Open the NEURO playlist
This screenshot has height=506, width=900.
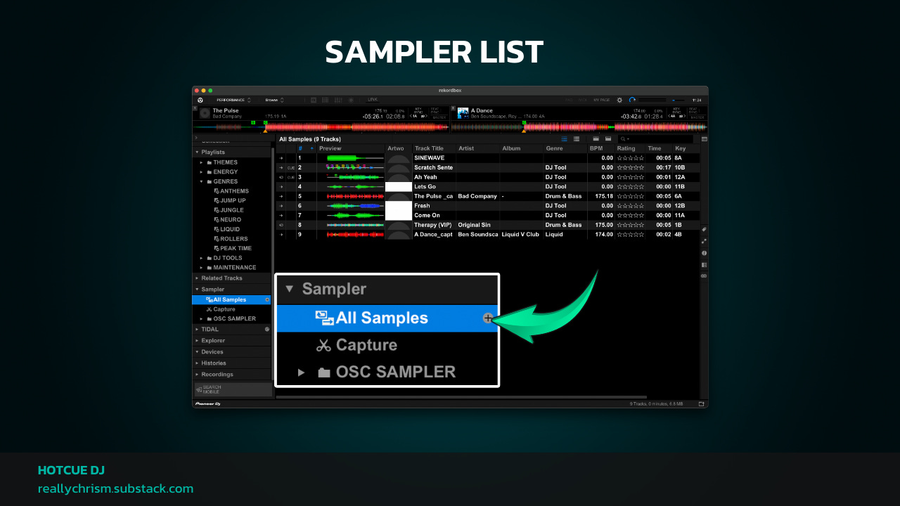(230, 219)
